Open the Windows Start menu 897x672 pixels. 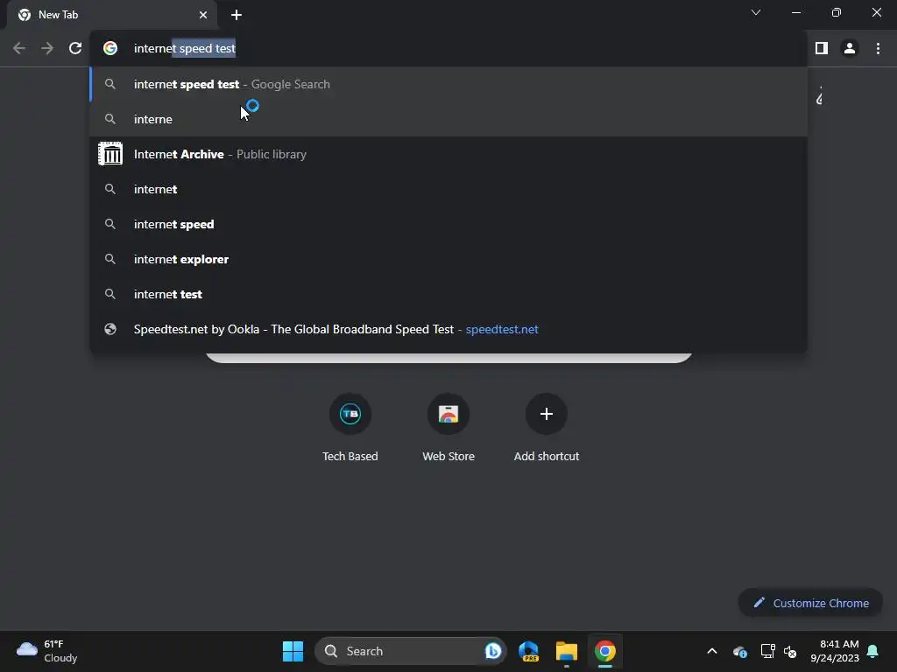[293, 651]
